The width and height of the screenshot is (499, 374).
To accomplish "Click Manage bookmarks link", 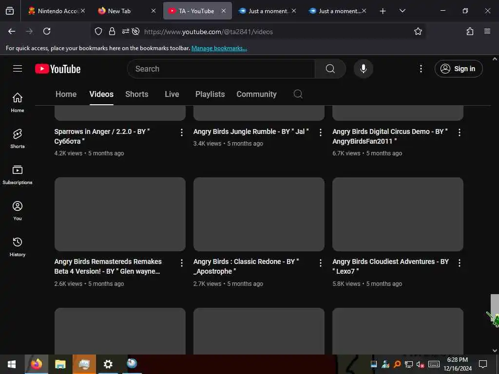I will (219, 48).
